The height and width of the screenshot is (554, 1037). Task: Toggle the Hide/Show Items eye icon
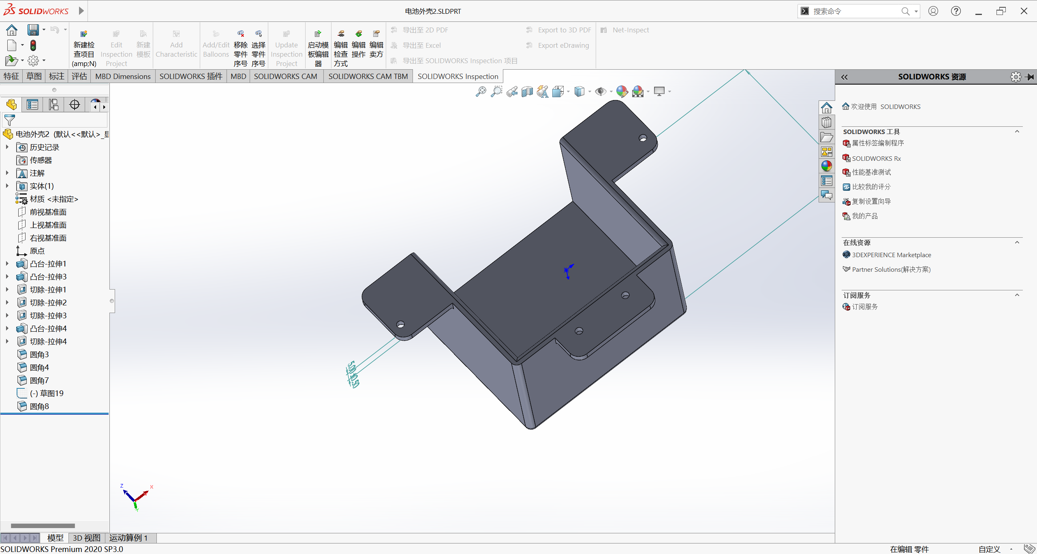[600, 92]
